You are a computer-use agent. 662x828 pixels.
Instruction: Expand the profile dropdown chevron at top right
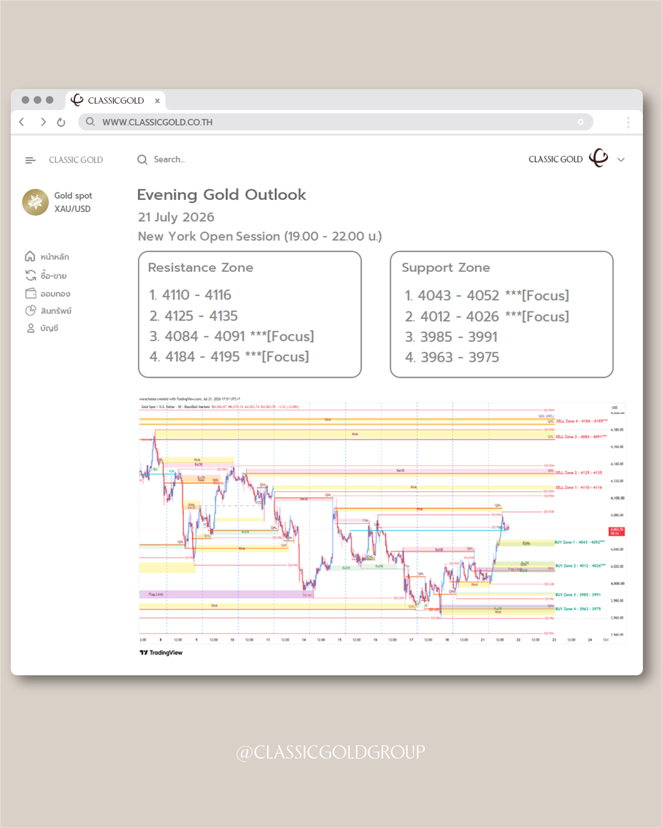621,160
